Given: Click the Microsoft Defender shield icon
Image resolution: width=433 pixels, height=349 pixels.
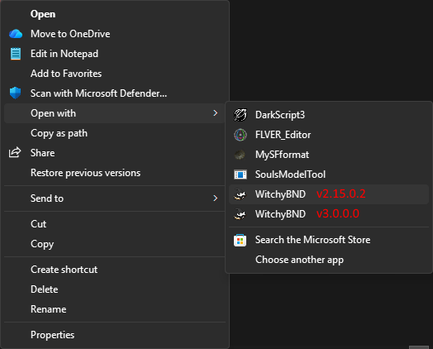Looking at the screenshot, I should [x=15, y=93].
